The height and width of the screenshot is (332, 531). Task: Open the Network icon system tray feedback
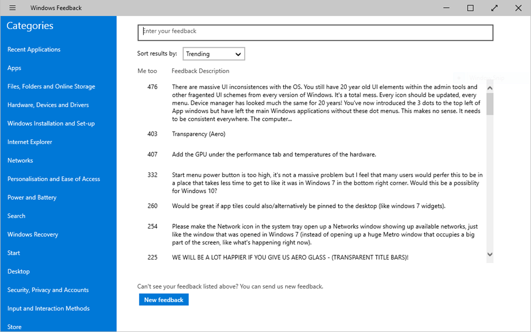[325, 234]
